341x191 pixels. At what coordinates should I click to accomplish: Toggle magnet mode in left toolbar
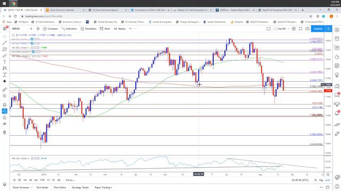coord(5,105)
